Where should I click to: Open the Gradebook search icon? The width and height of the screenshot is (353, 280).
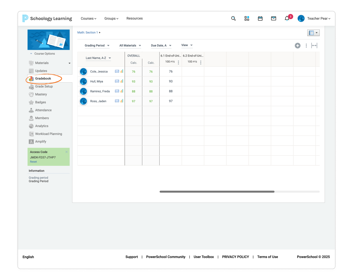[x=233, y=18]
